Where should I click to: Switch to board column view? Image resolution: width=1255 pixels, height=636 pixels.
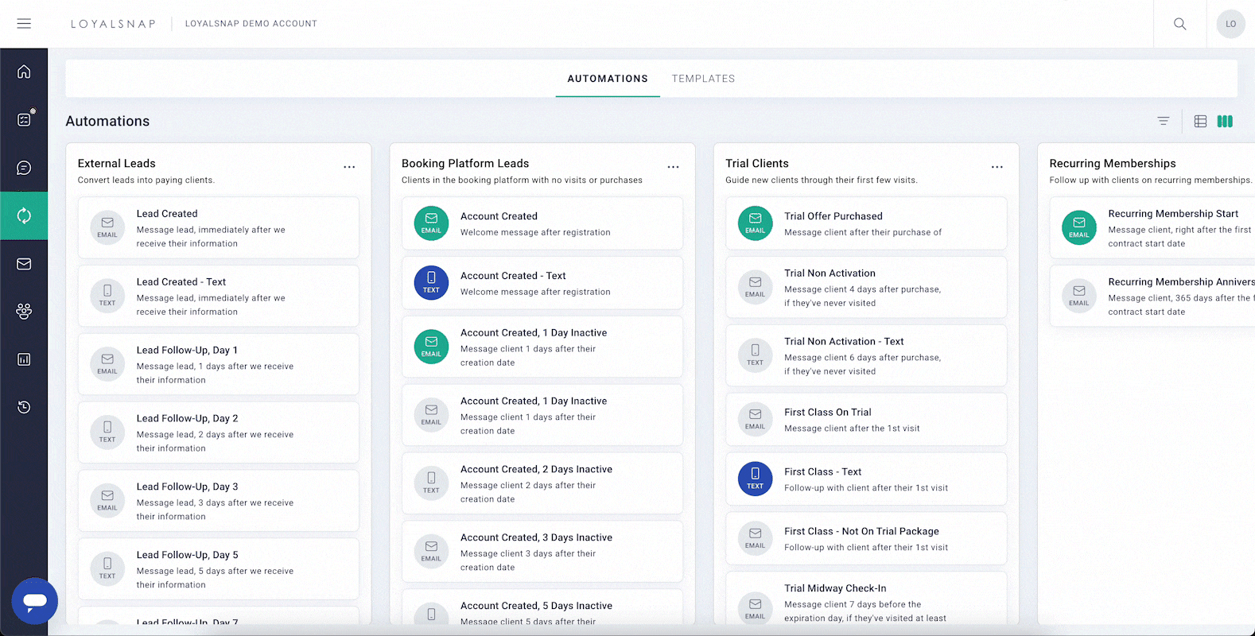click(x=1225, y=122)
